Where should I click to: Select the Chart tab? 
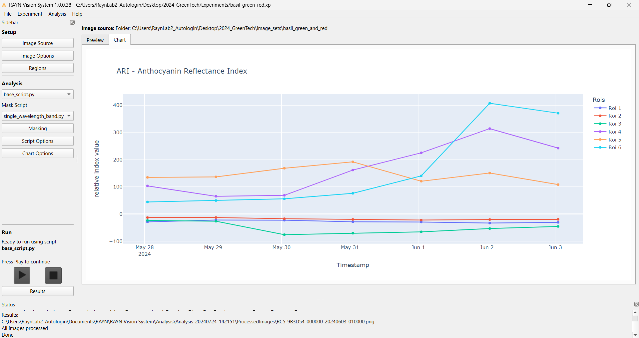(120, 40)
